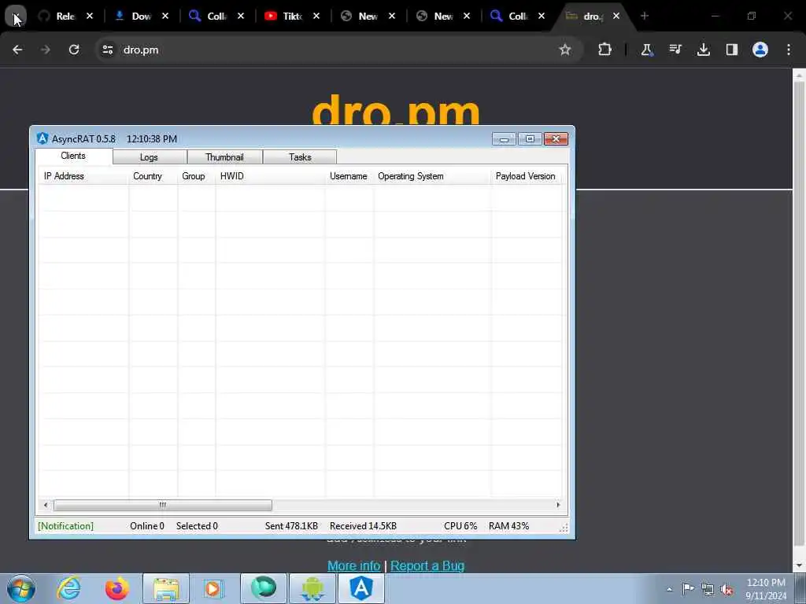This screenshot has height=604, width=806.
Task: Click the AsyncRAT title bar logo icon
Action: [43, 138]
